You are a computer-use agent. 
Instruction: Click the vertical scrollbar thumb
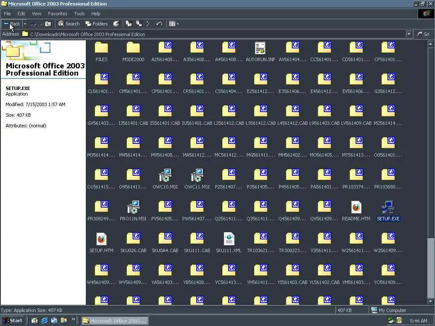tap(430, 267)
